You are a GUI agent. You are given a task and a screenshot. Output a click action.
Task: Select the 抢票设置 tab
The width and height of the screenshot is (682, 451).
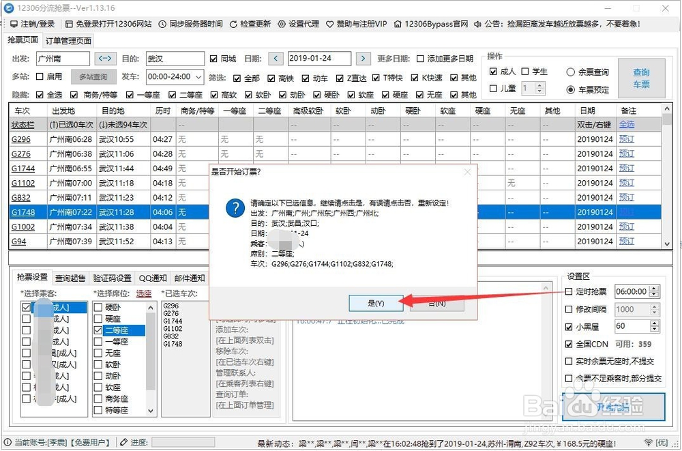coord(32,277)
